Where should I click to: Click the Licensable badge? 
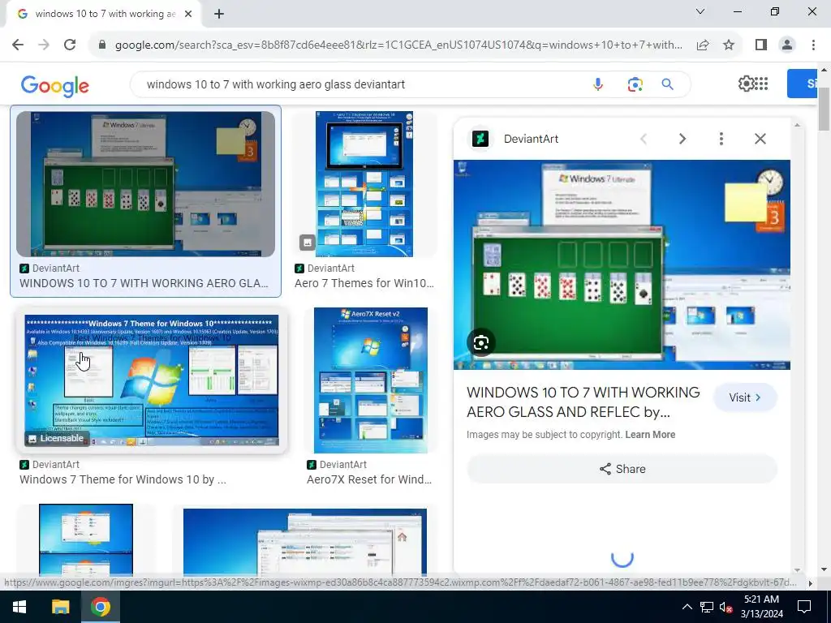(56, 438)
